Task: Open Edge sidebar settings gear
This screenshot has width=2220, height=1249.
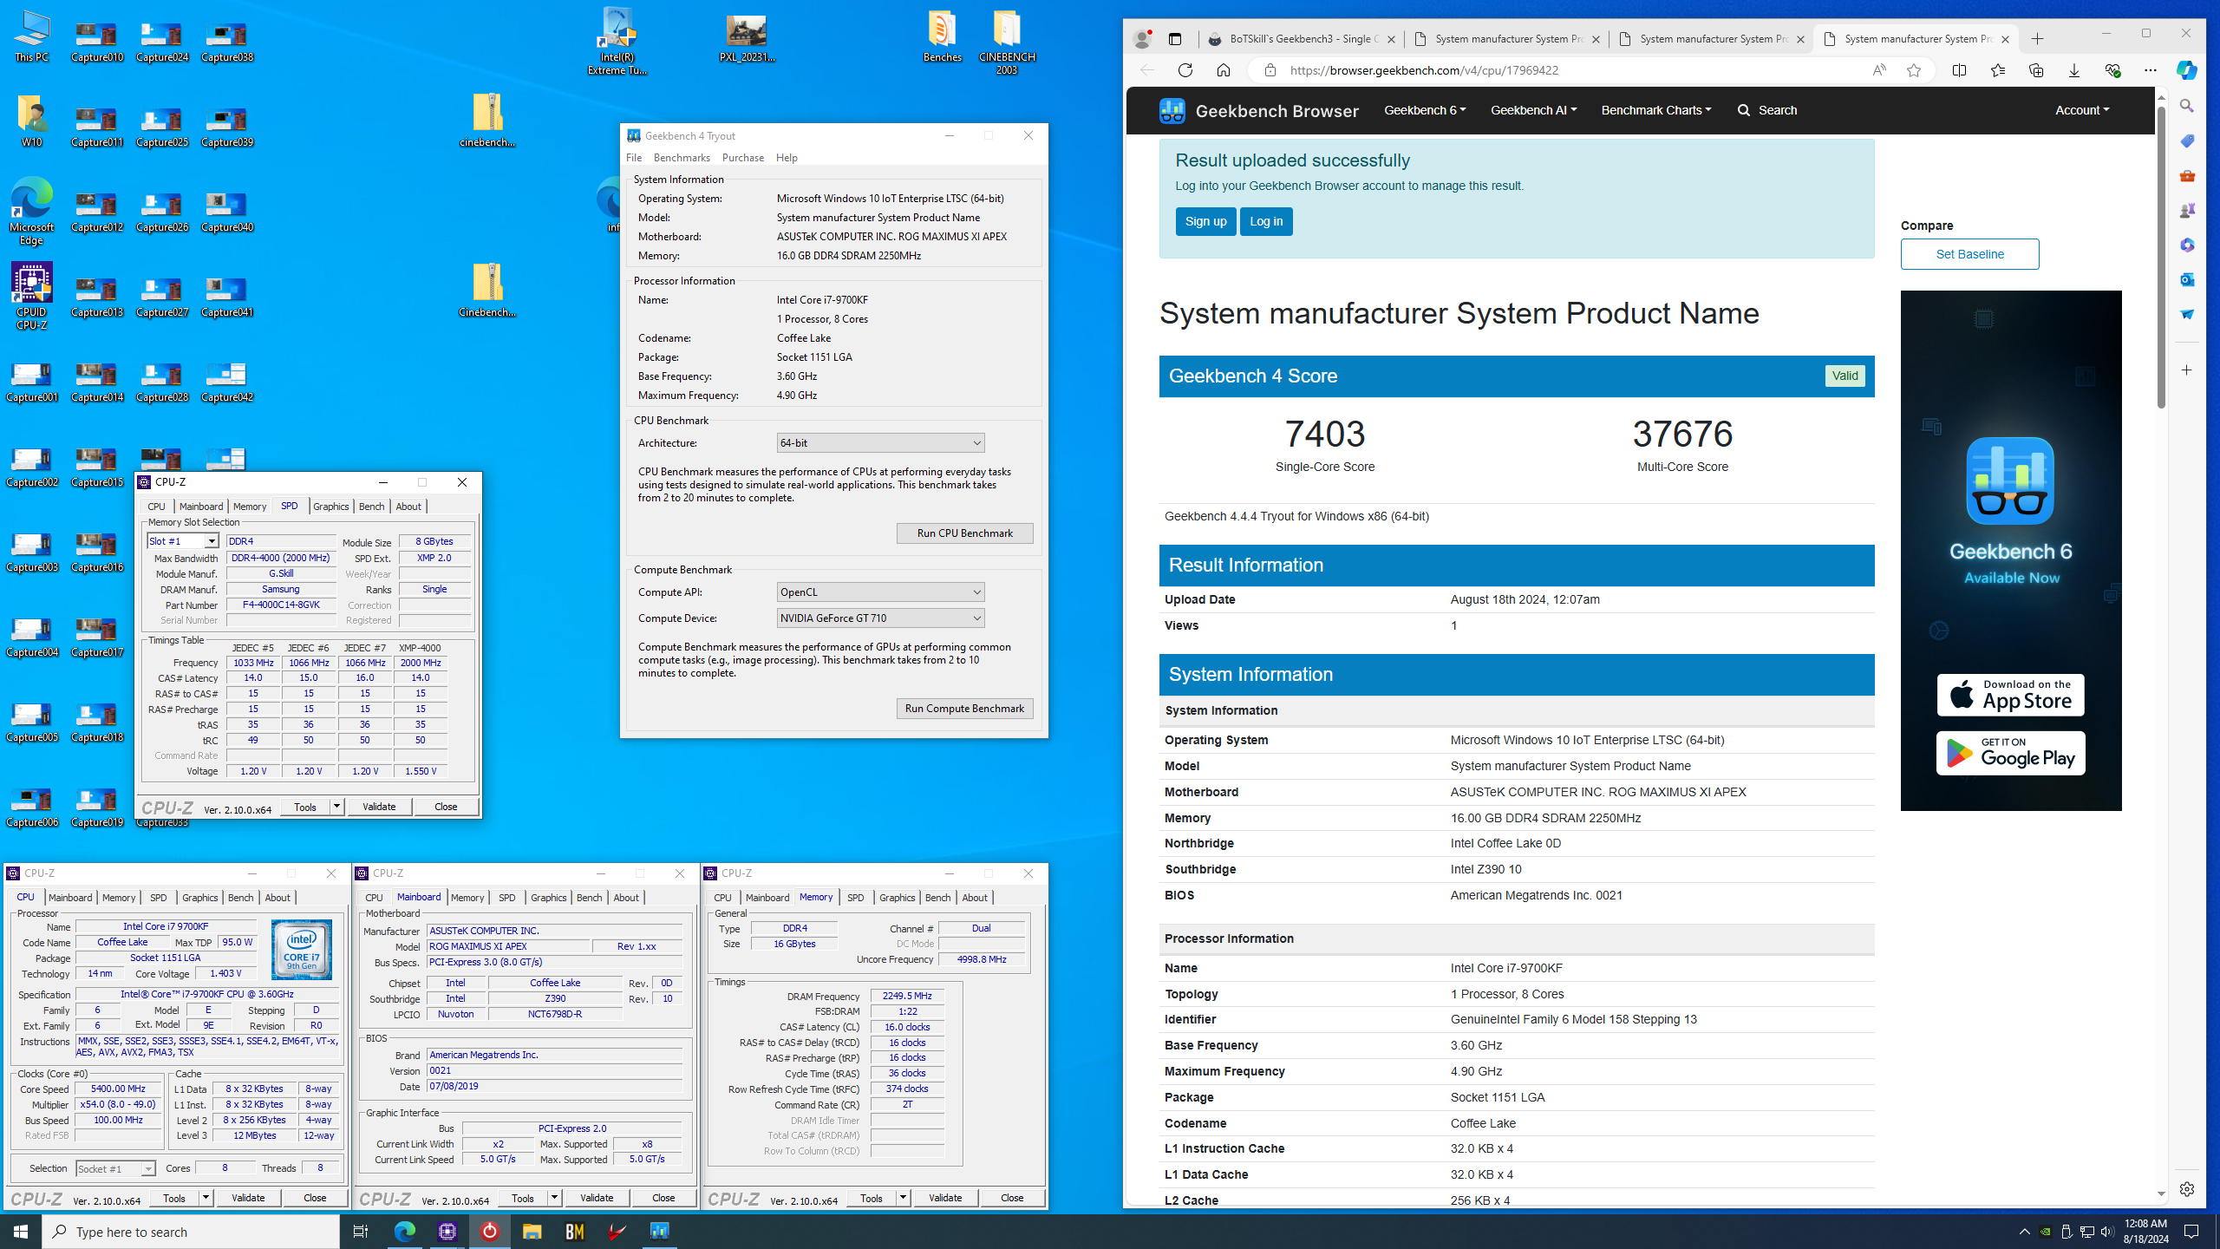Action: 2186,1189
